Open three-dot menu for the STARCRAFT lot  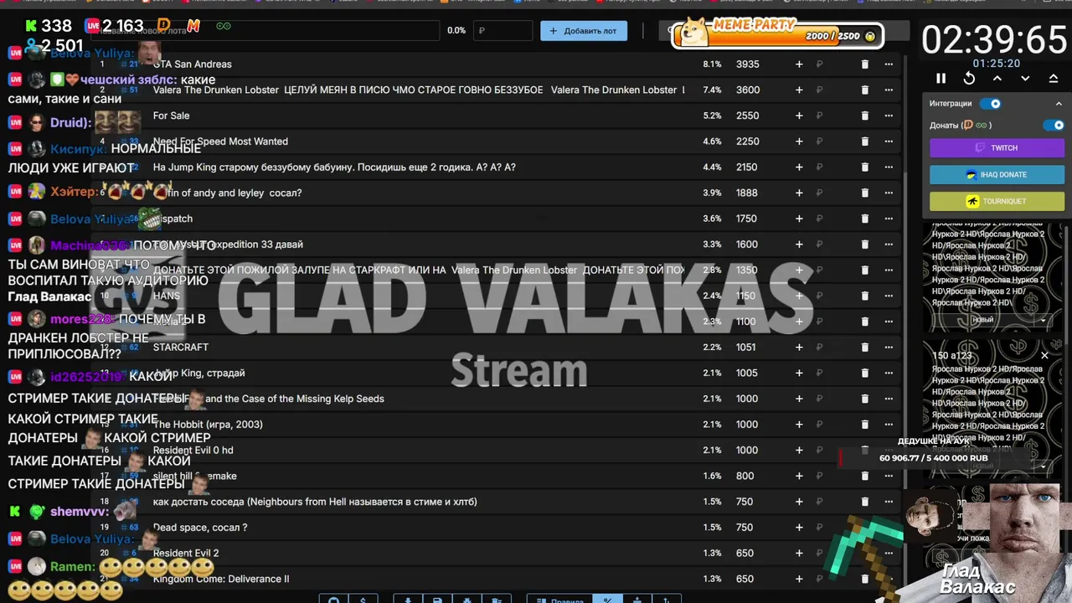point(889,347)
